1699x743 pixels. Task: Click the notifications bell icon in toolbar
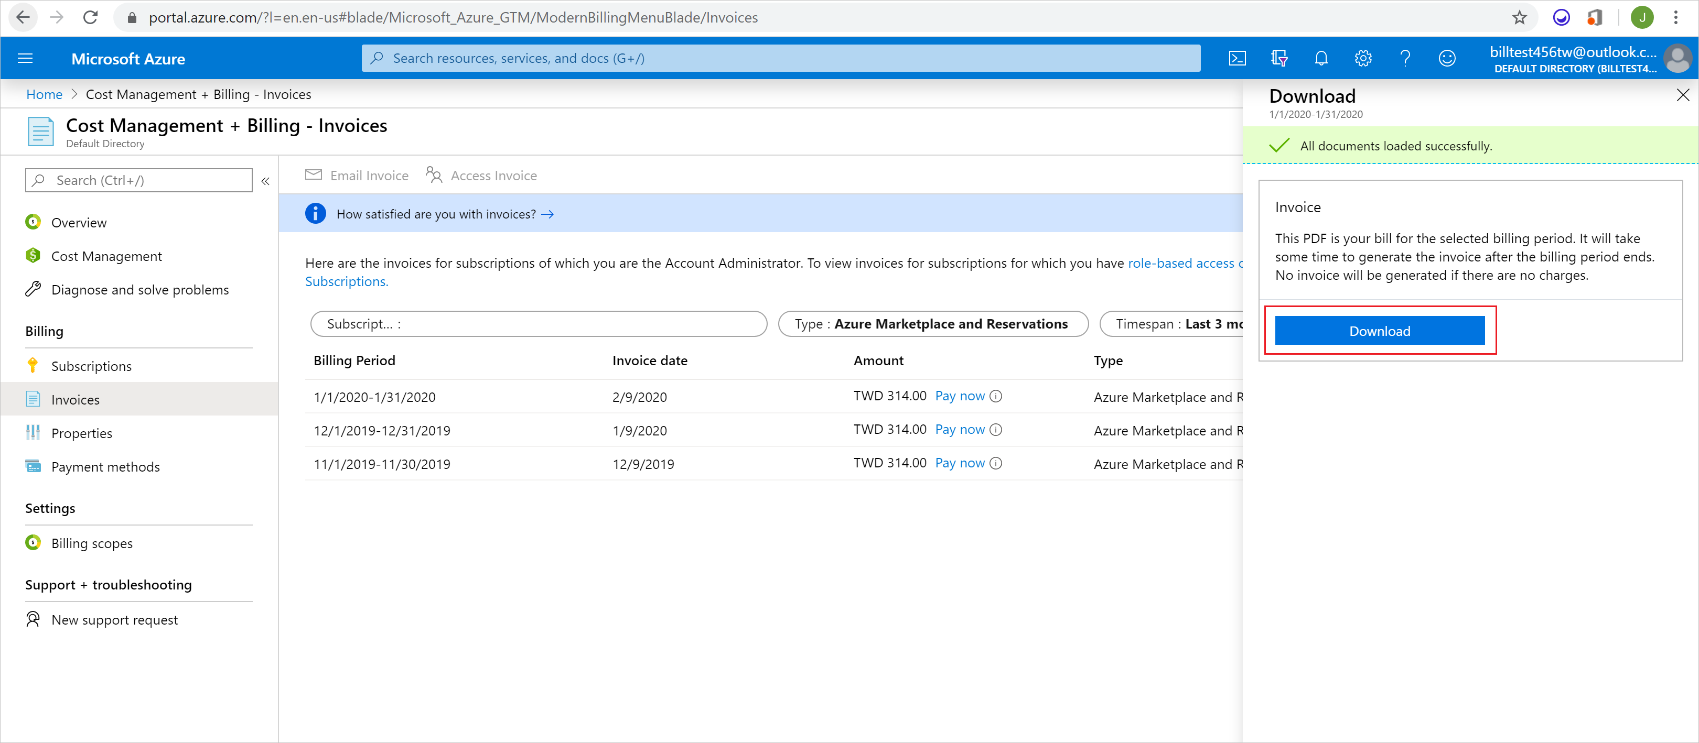pos(1321,58)
